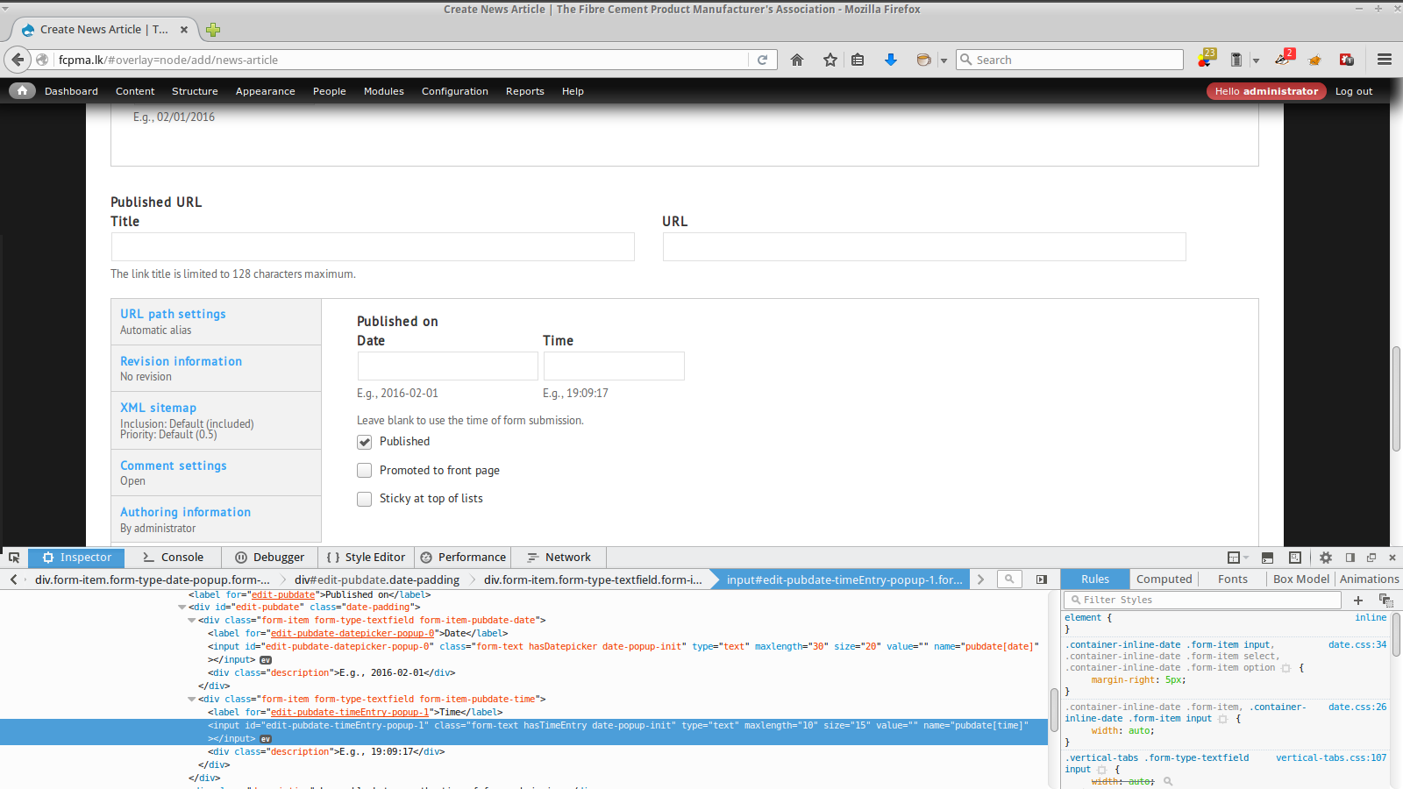Switch to the Network devtools tab
This screenshot has width=1403, height=789.
click(x=559, y=558)
